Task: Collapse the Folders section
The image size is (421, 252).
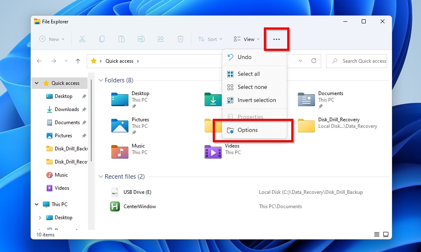Action: [x=101, y=80]
